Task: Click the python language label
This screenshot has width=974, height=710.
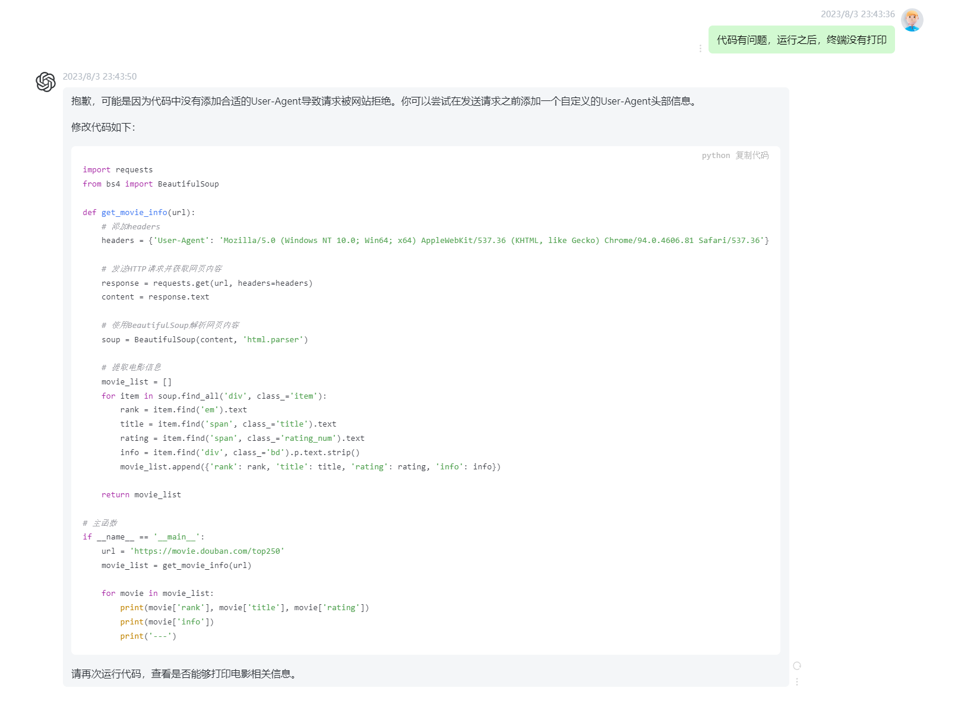Action: [x=716, y=155]
